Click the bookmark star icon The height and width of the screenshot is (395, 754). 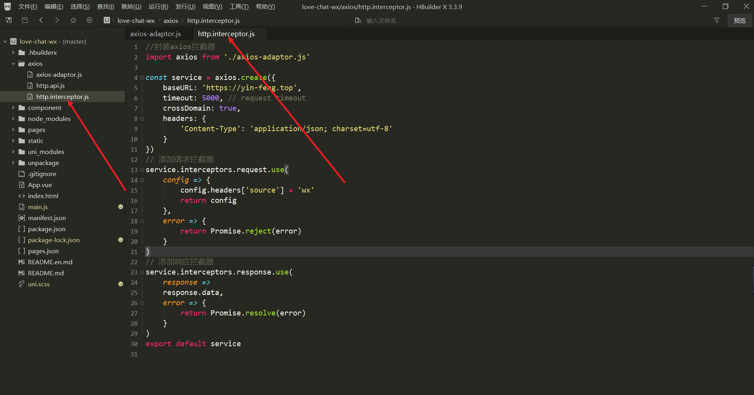click(73, 20)
